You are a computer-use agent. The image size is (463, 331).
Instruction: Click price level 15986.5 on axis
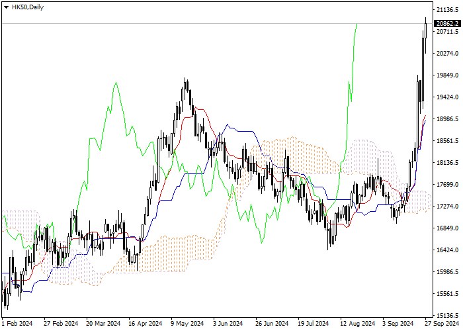tap(447, 272)
